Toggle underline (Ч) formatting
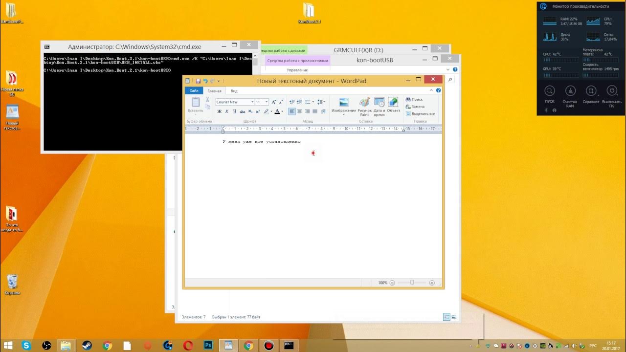 point(235,111)
